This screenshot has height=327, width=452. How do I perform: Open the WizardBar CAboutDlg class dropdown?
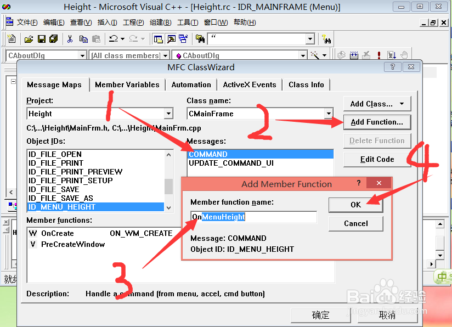pyautogui.click(x=82, y=55)
